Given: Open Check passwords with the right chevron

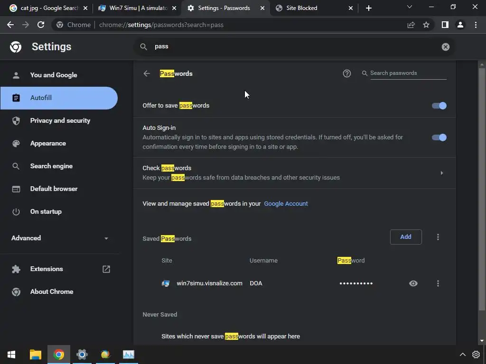Looking at the screenshot, I should point(442,173).
